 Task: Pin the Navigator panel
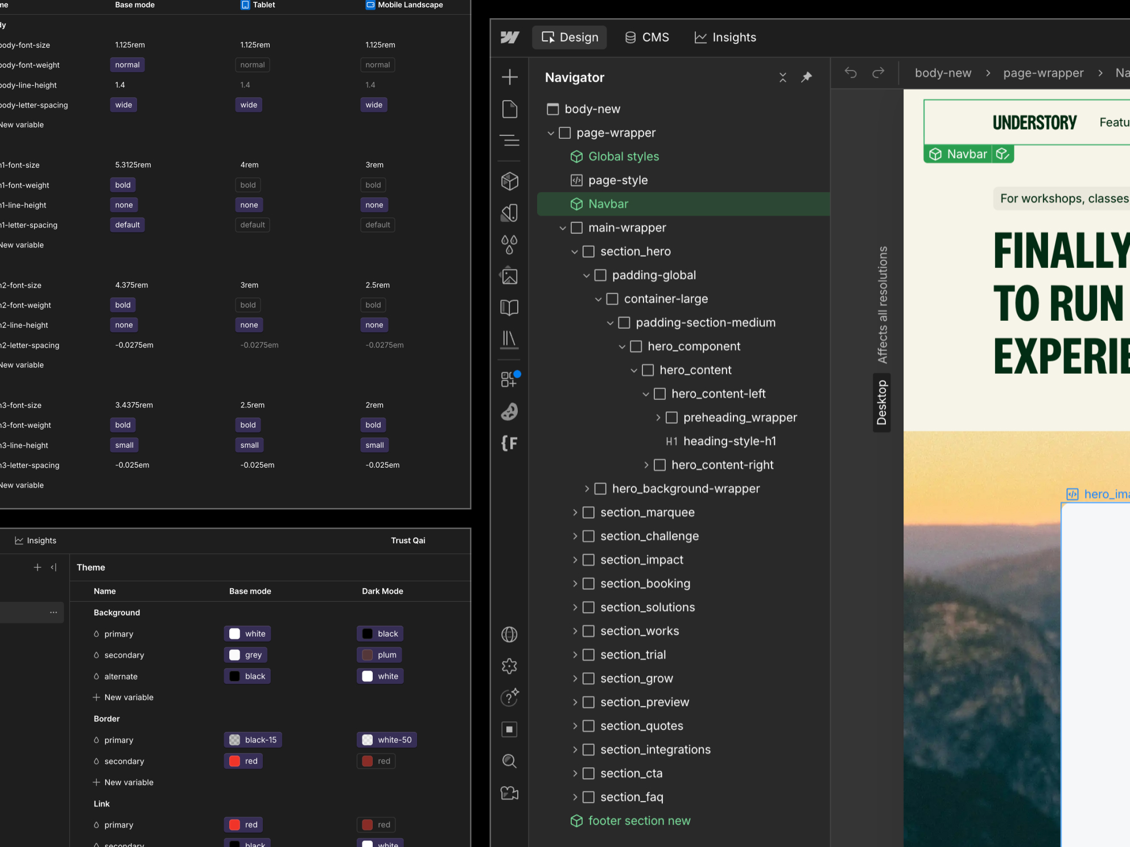coord(807,77)
